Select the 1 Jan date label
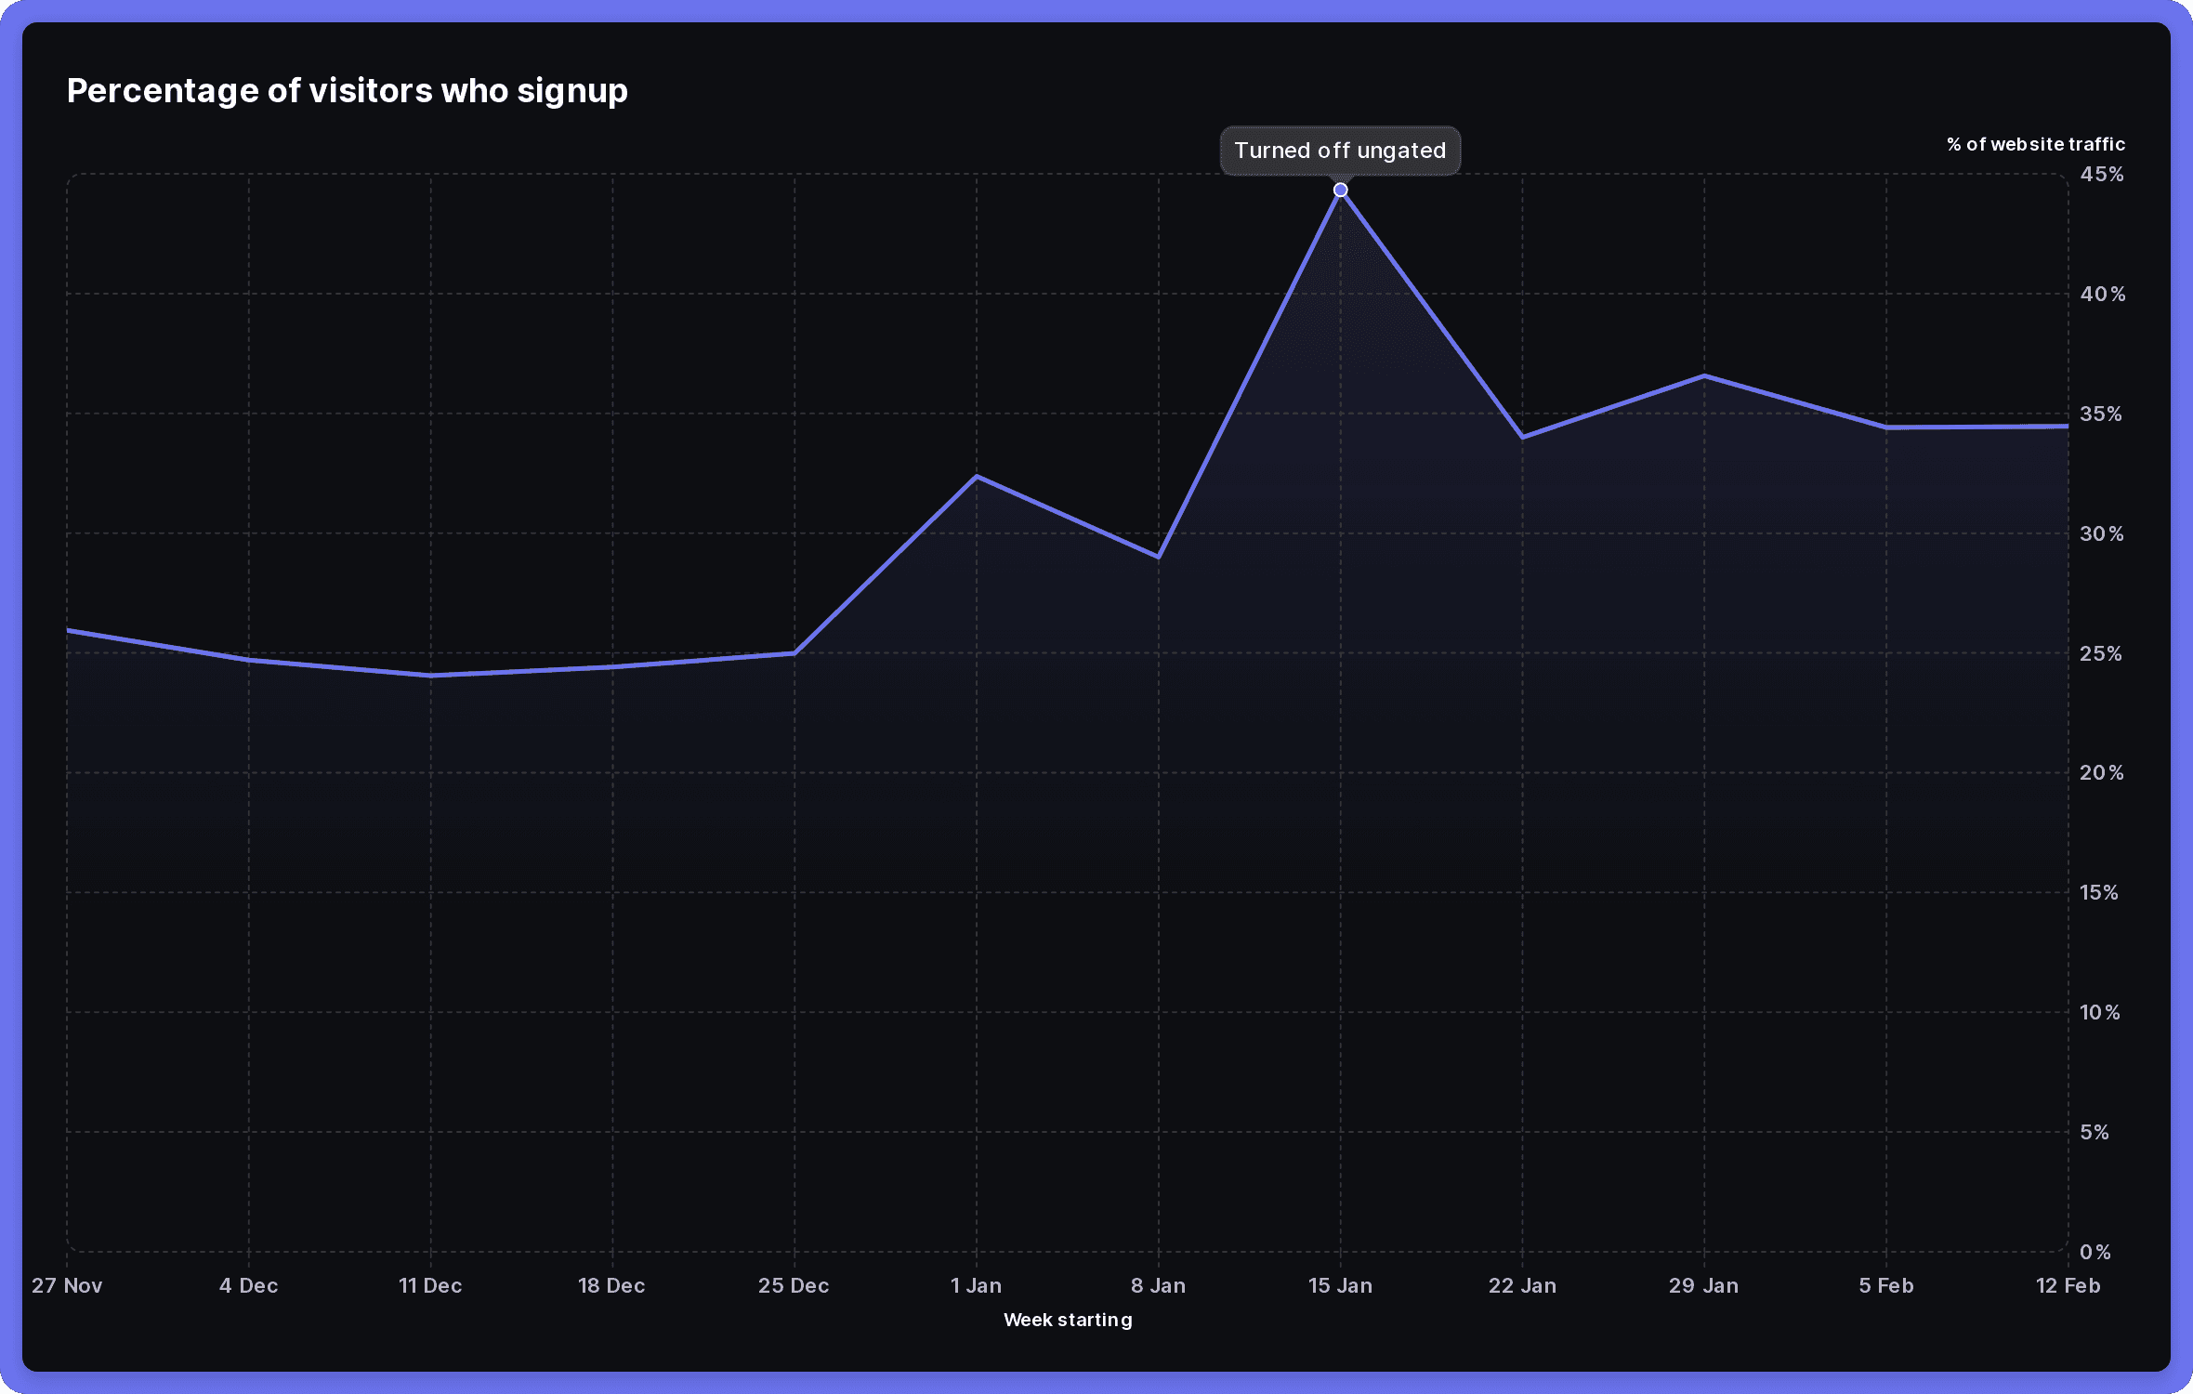This screenshot has height=1394, width=2193. [975, 1285]
